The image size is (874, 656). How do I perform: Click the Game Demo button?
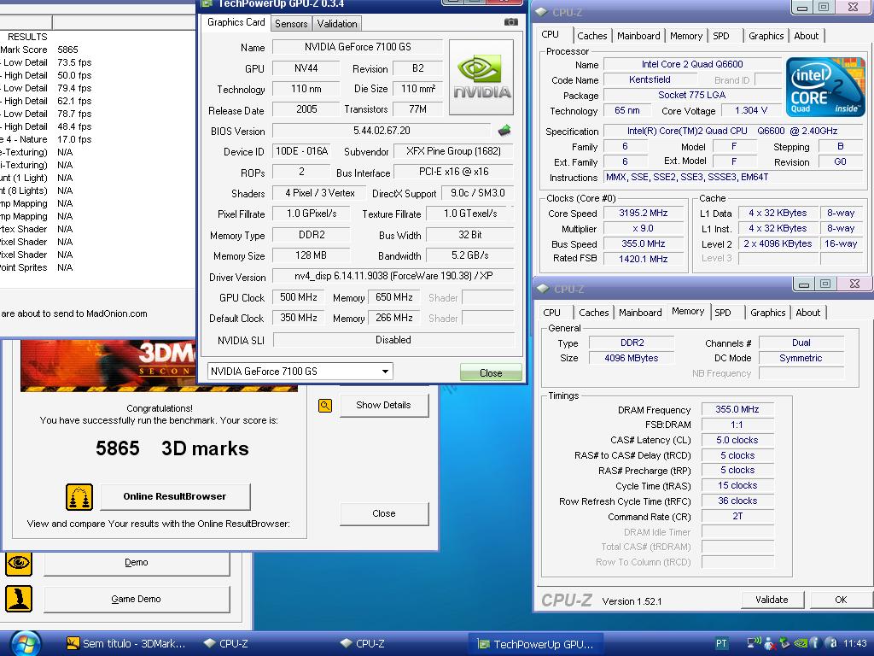[x=137, y=599]
